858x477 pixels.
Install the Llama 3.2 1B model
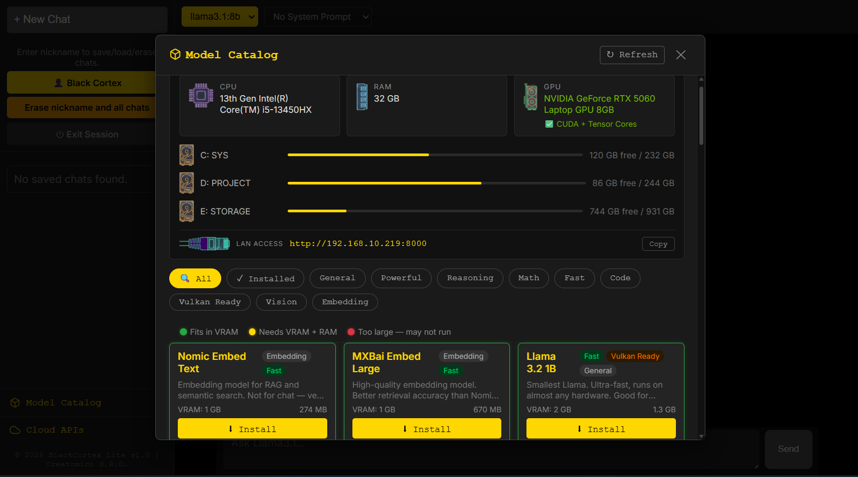click(x=600, y=429)
